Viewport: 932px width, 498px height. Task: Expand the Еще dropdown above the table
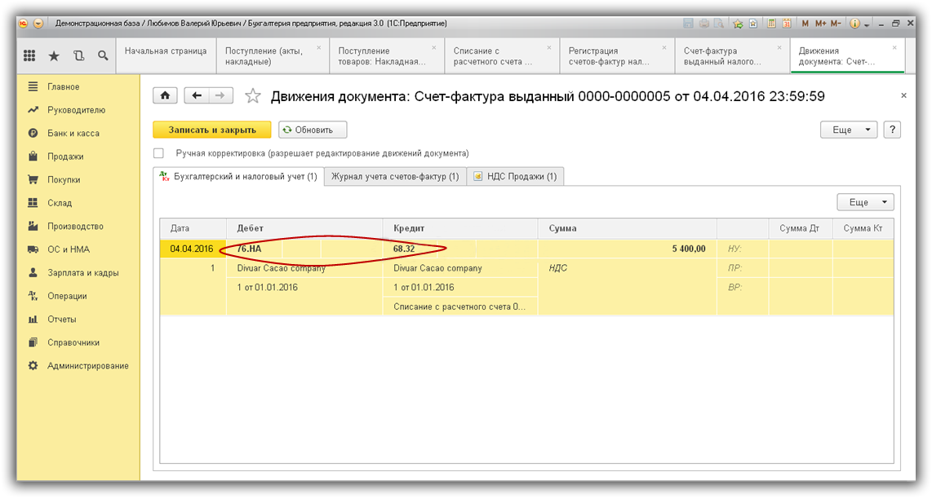tap(865, 202)
